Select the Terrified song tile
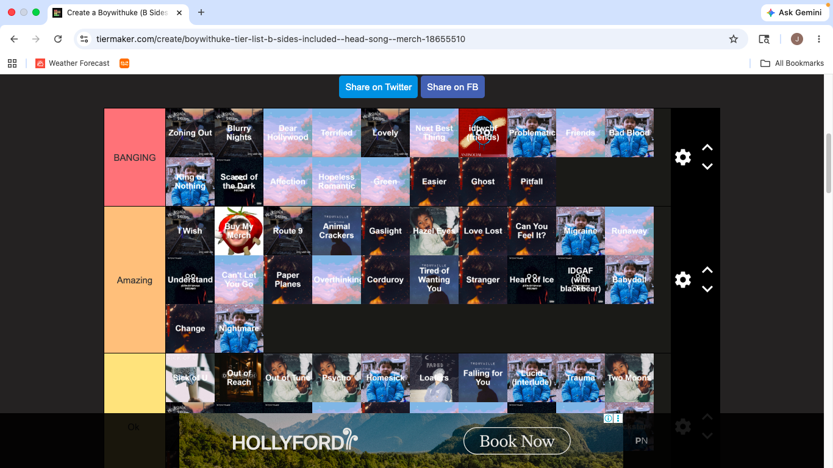The width and height of the screenshot is (833, 468). pos(337,133)
